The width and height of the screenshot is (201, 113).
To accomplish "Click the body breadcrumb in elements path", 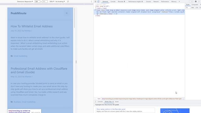I will (x=142, y=99).
